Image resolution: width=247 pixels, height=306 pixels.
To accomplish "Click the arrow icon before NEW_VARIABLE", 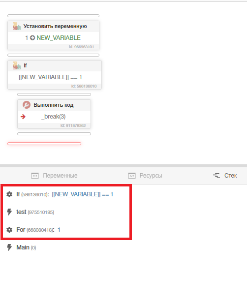I will tap(32, 38).
